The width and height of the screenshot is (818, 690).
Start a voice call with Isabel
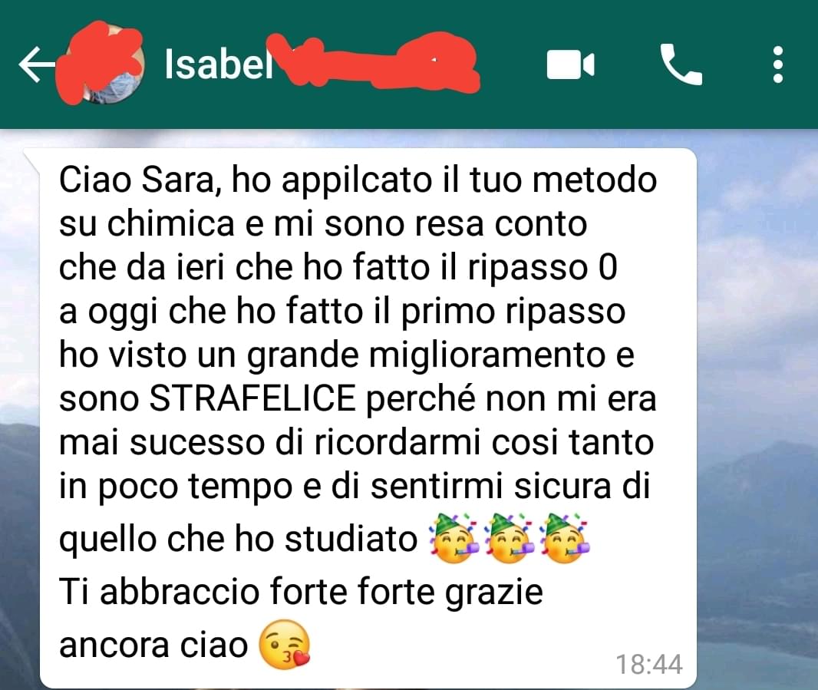[x=681, y=64]
